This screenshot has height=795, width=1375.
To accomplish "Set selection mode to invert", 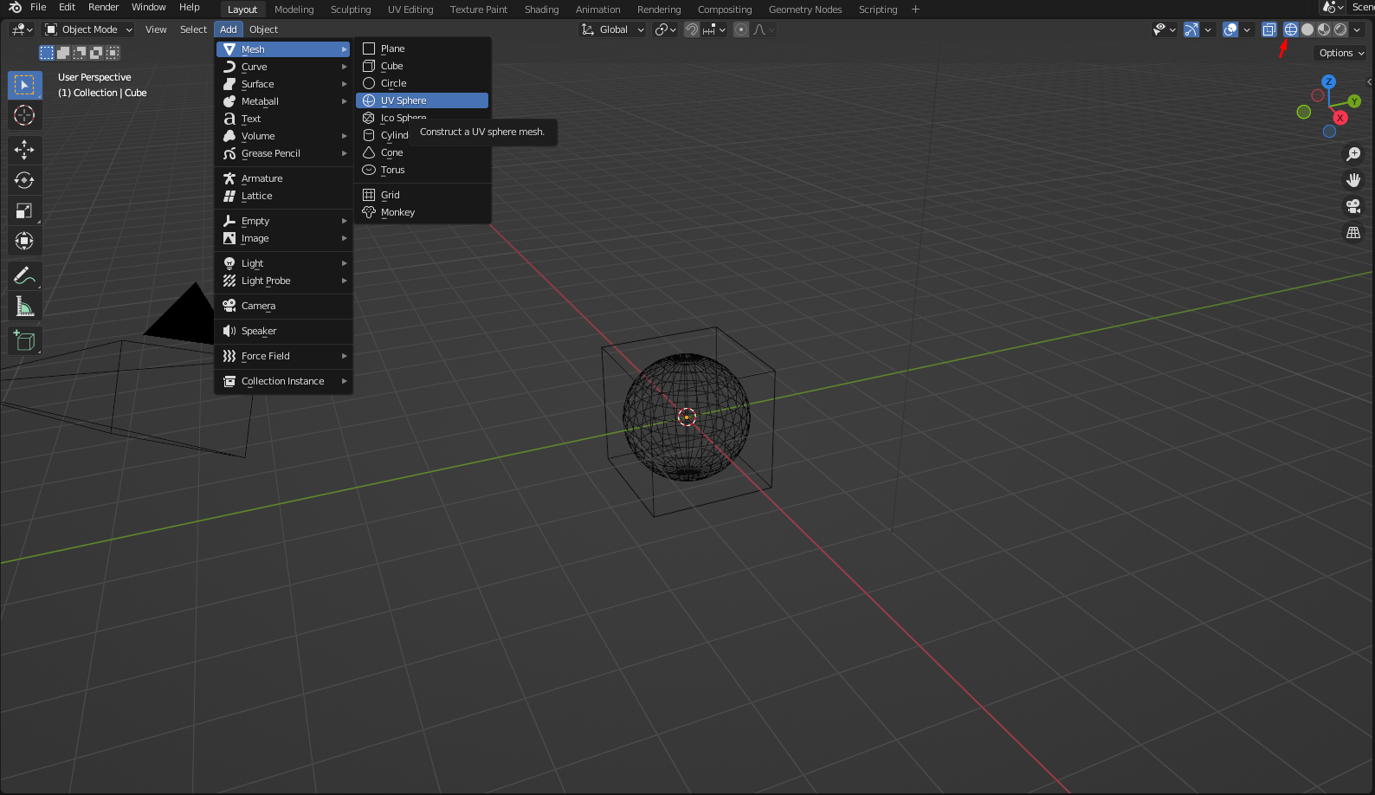I will pyautogui.click(x=96, y=53).
